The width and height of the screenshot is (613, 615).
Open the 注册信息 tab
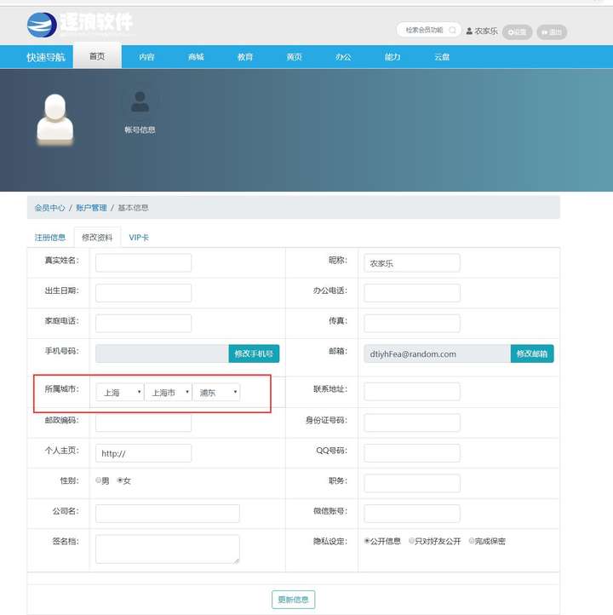49,238
